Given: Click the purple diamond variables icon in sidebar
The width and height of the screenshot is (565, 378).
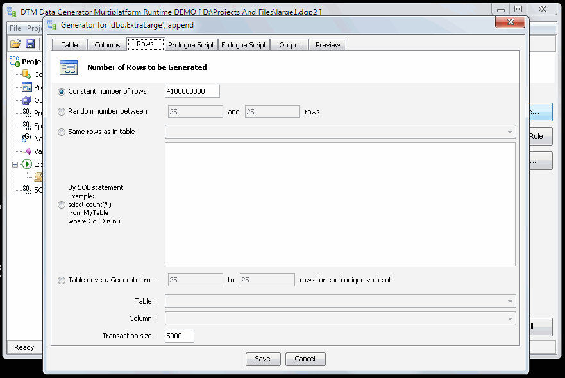Looking at the screenshot, I should click(x=26, y=151).
